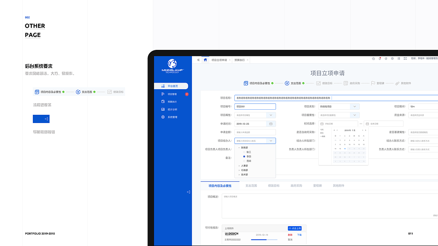The image size is (438, 246).
Task: Click the 项目期间 field showing 12m
Action: pos(423,107)
